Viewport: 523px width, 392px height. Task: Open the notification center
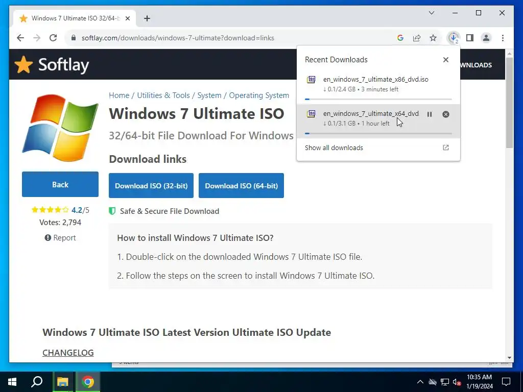pos(506,382)
